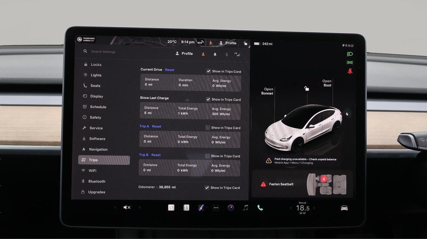Toggle Current Drive Show in Trips Card
The height and width of the screenshot is (239, 427).
[x=209, y=71]
